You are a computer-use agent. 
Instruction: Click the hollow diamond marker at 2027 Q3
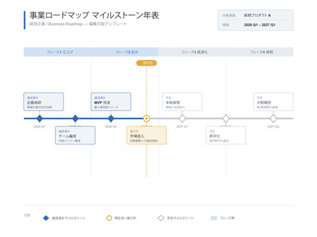273,118
